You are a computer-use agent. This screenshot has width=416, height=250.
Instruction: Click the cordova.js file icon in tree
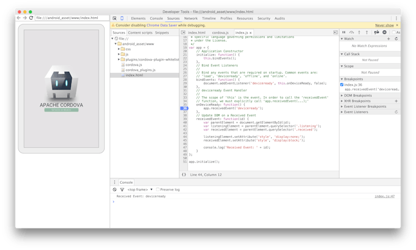(123, 64)
